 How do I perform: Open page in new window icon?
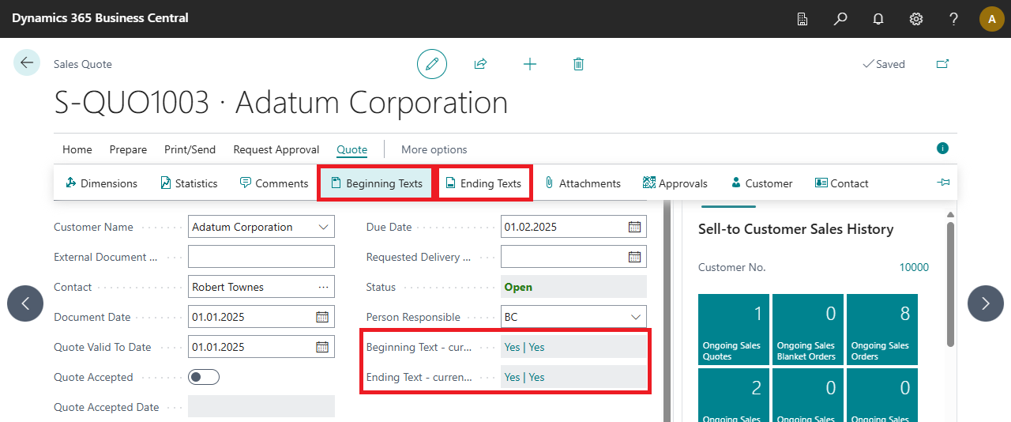pos(942,64)
